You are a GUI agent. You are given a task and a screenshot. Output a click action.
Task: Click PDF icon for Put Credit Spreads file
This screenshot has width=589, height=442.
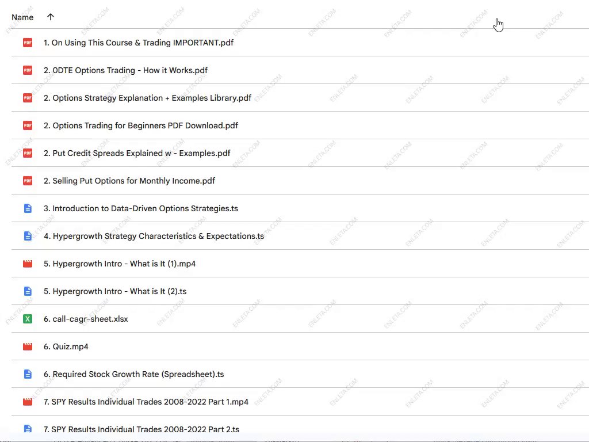coord(28,153)
